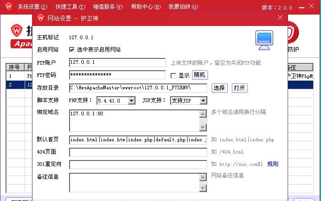Close the website settings dialog
The height and width of the screenshot is (201, 321).
pos(280,18)
